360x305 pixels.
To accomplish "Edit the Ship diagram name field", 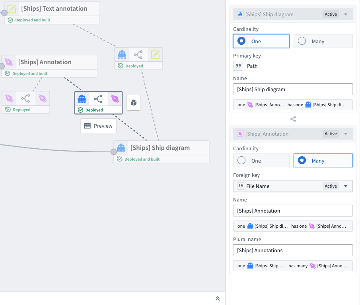I will 293,89.
